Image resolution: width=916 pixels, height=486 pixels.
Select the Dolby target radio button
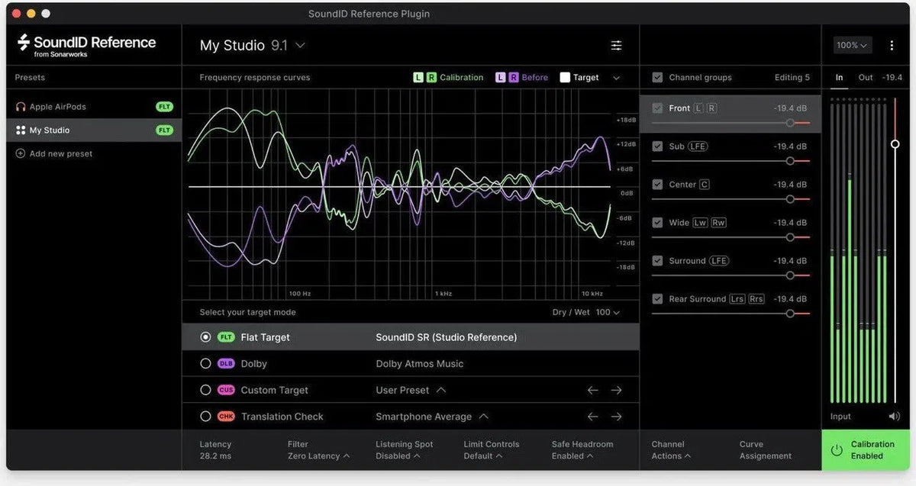coord(205,363)
